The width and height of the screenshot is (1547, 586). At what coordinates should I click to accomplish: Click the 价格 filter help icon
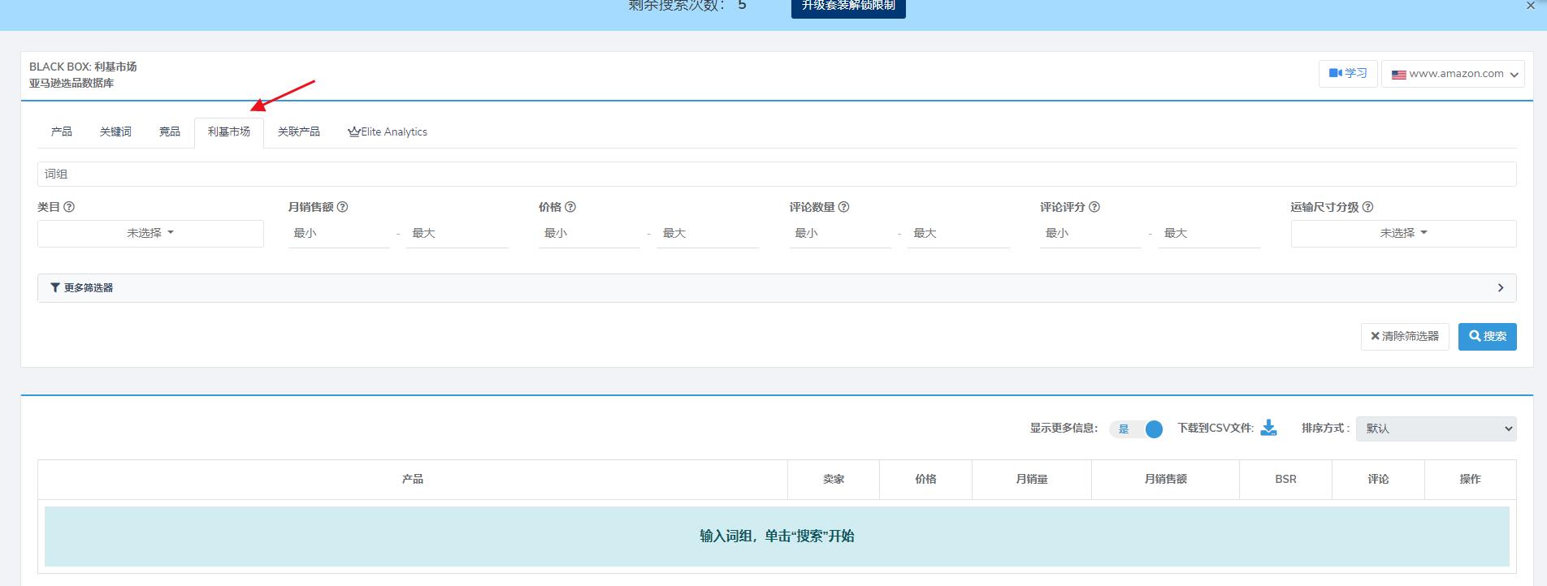pyautogui.click(x=570, y=207)
